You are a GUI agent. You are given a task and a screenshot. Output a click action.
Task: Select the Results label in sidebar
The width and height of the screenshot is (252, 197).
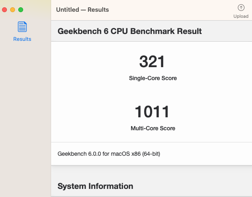pos(22,39)
